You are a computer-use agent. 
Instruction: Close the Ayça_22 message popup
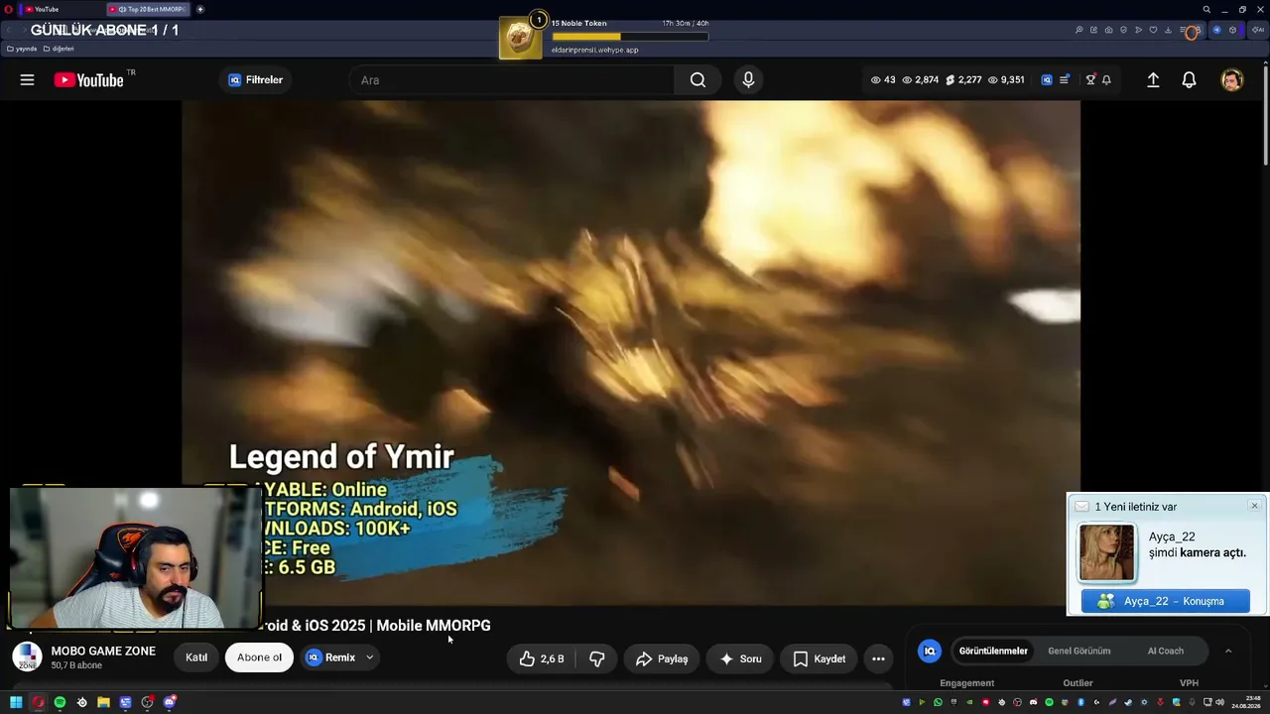1254,506
